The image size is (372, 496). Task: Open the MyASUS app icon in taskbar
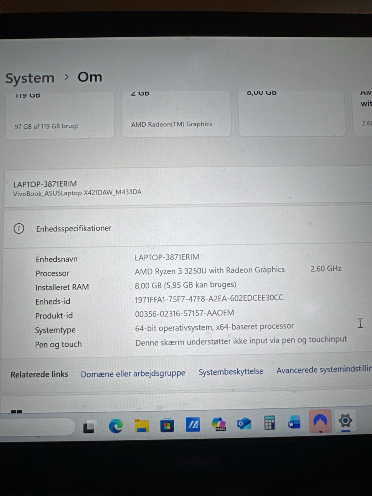(x=193, y=425)
